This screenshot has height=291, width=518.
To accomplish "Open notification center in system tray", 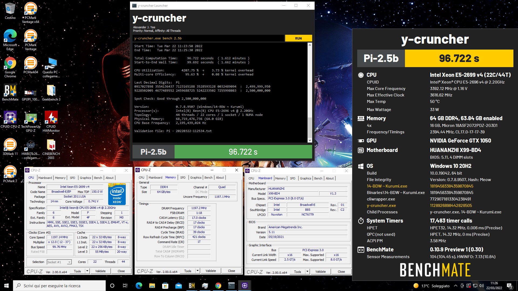I will pos(509,286).
